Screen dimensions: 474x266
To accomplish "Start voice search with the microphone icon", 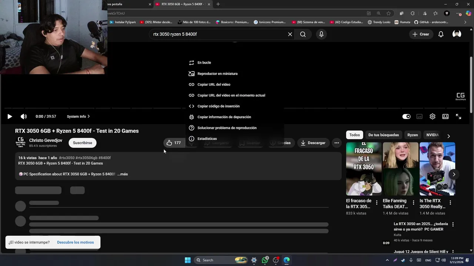I will (x=321, y=34).
